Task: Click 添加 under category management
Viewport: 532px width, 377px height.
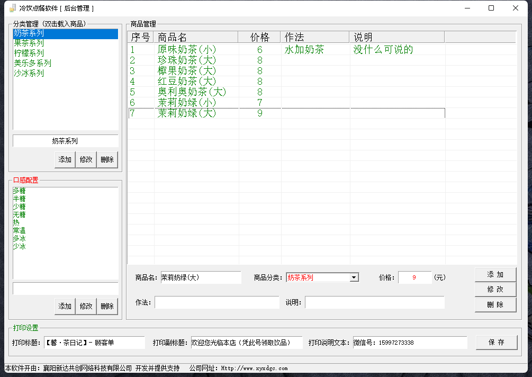Action: coord(65,159)
